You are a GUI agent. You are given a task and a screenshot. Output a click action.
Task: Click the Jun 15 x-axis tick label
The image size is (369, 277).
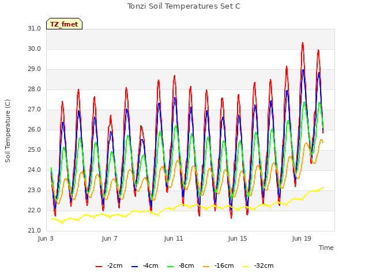[238, 238]
